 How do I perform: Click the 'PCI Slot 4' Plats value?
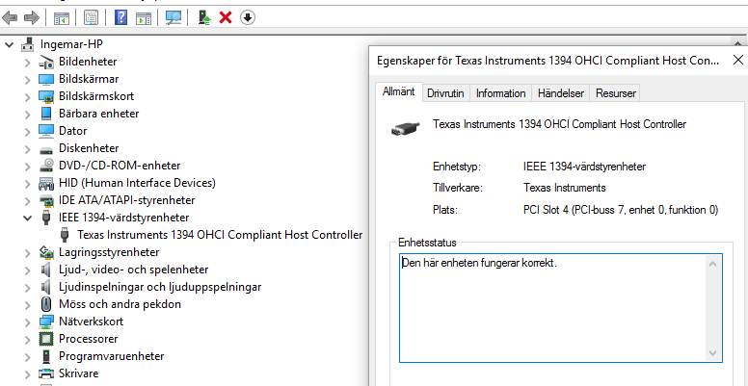[621, 210]
